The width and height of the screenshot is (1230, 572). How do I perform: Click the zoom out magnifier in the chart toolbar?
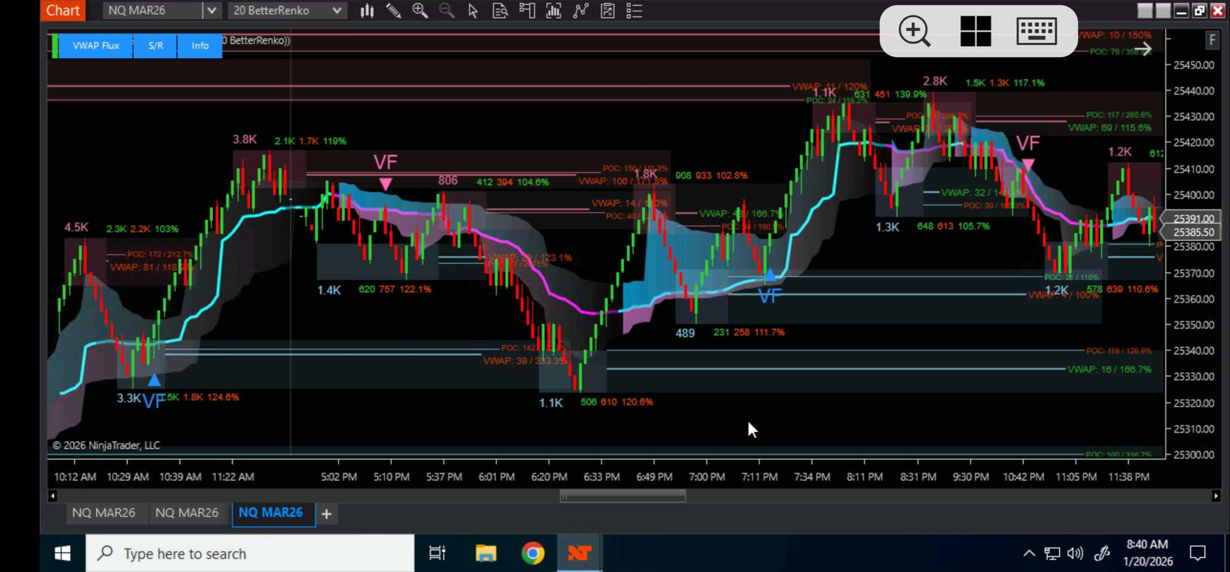(446, 11)
